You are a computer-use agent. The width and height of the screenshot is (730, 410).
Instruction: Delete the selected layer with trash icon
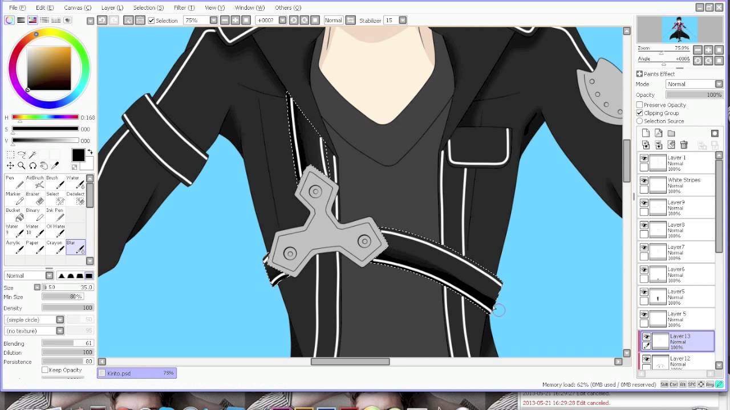tap(684, 145)
